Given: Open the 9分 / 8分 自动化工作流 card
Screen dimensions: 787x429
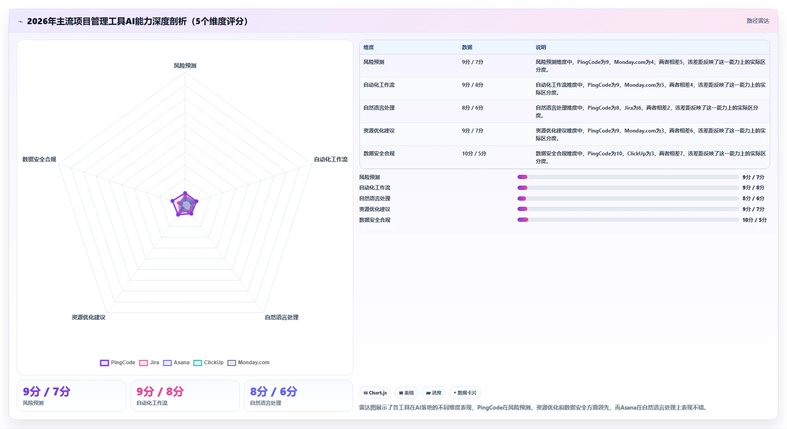Looking at the screenshot, I should [x=185, y=396].
